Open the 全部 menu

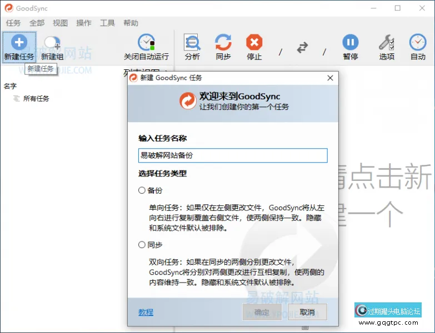[x=37, y=23]
